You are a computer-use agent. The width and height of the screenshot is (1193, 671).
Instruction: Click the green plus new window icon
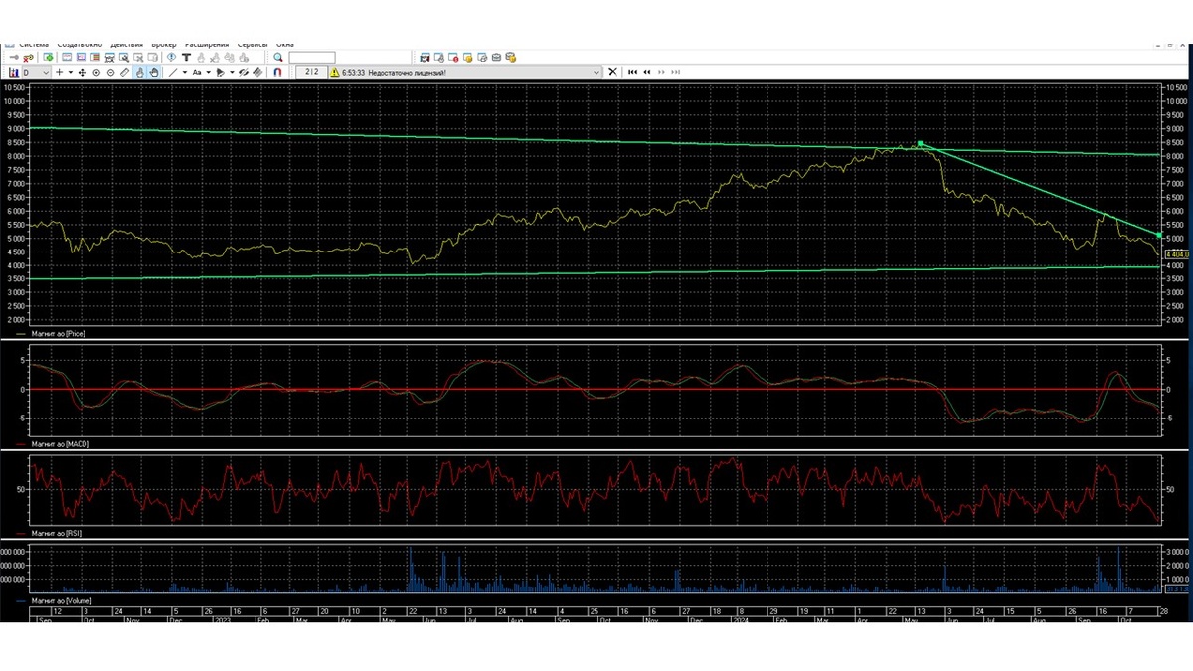[49, 57]
